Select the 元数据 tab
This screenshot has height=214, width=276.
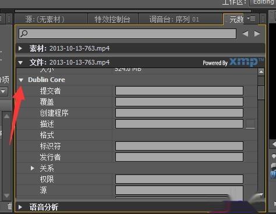pyautogui.click(x=236, y=19)
